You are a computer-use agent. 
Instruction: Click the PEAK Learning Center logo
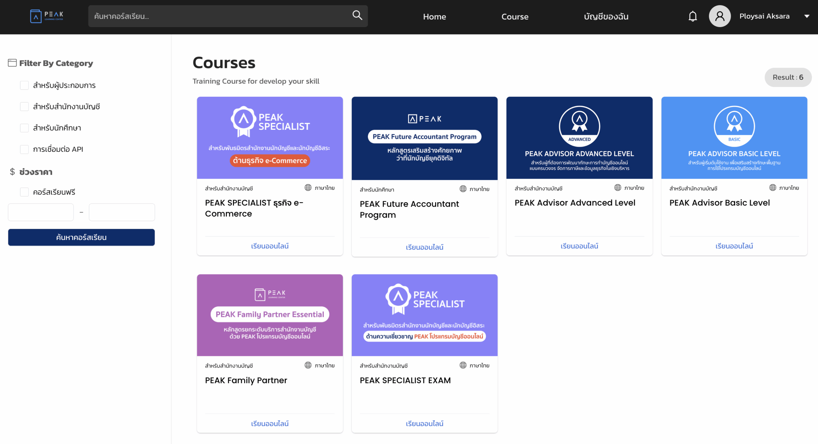[x=46, y=16]
